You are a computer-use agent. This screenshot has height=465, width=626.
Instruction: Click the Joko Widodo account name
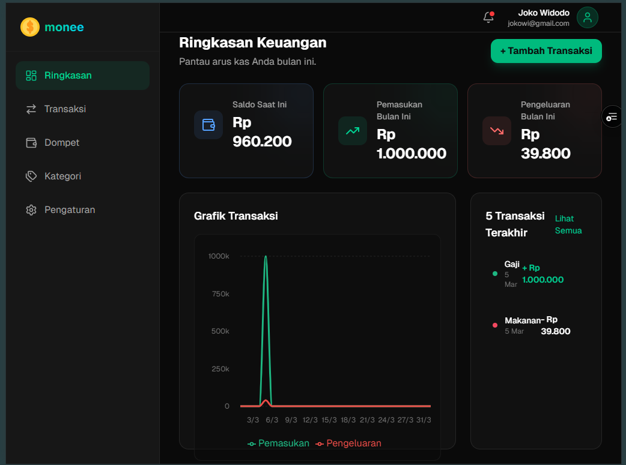(543, 13)
